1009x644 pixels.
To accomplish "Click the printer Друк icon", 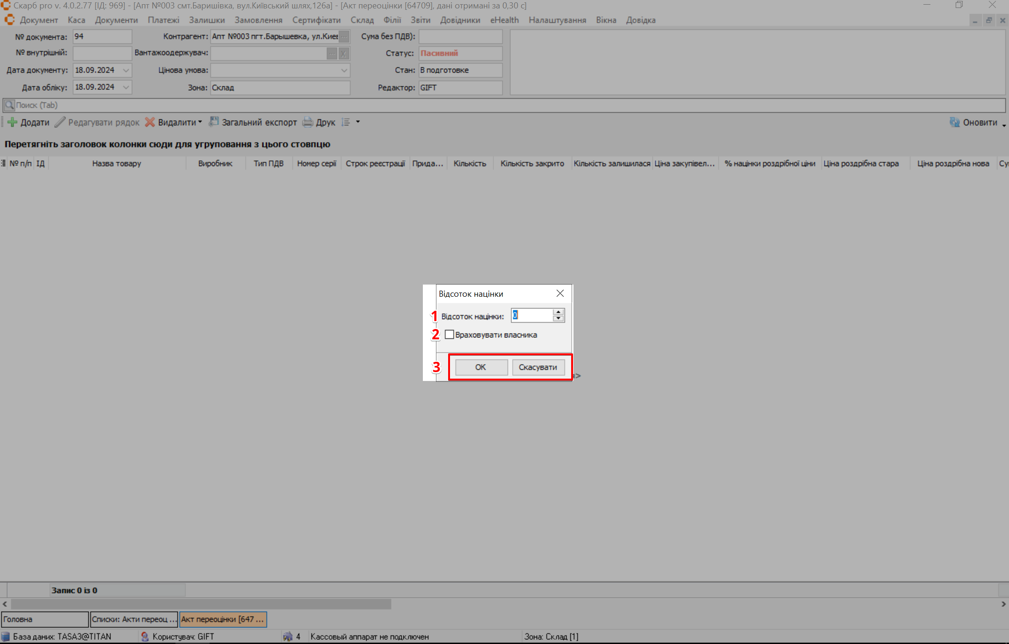I will tap(307, 122).
